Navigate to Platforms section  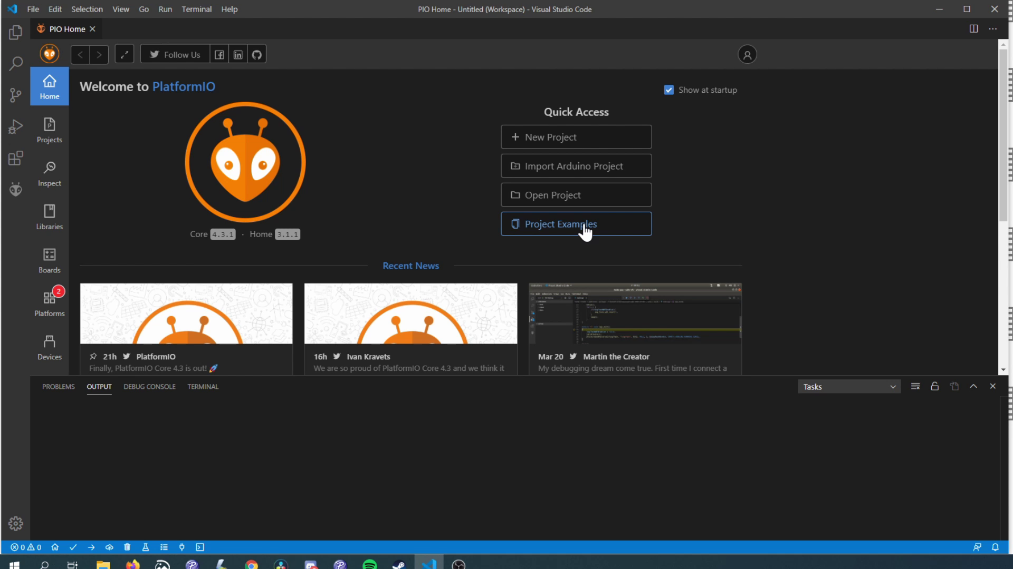[49, 301]
